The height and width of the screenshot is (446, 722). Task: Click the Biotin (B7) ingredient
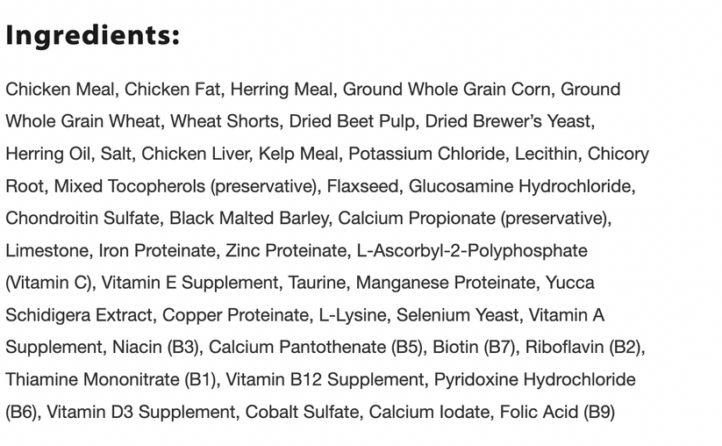coord(474,347)
